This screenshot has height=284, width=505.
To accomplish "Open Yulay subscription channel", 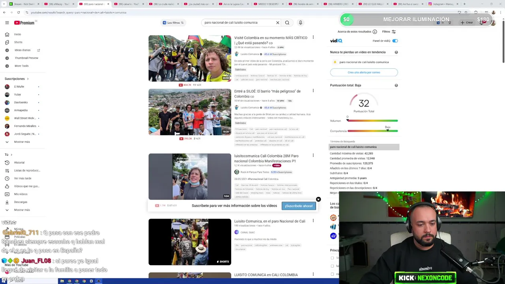I will [17, 94].
